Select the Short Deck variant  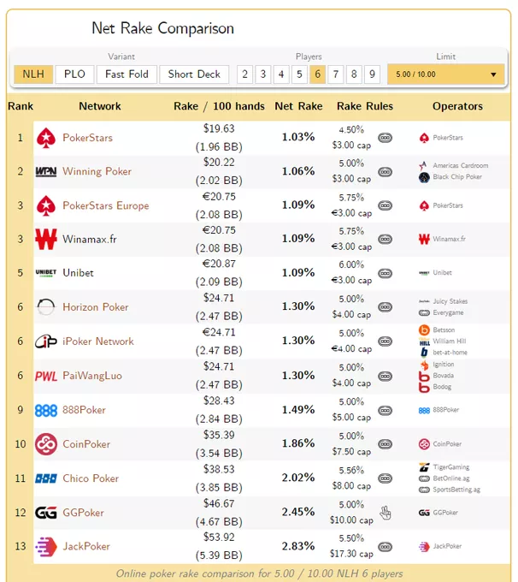point(194,74)
